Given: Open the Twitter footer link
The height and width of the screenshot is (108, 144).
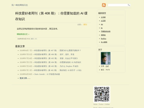Looking at the screenshot, I should 101,104.
